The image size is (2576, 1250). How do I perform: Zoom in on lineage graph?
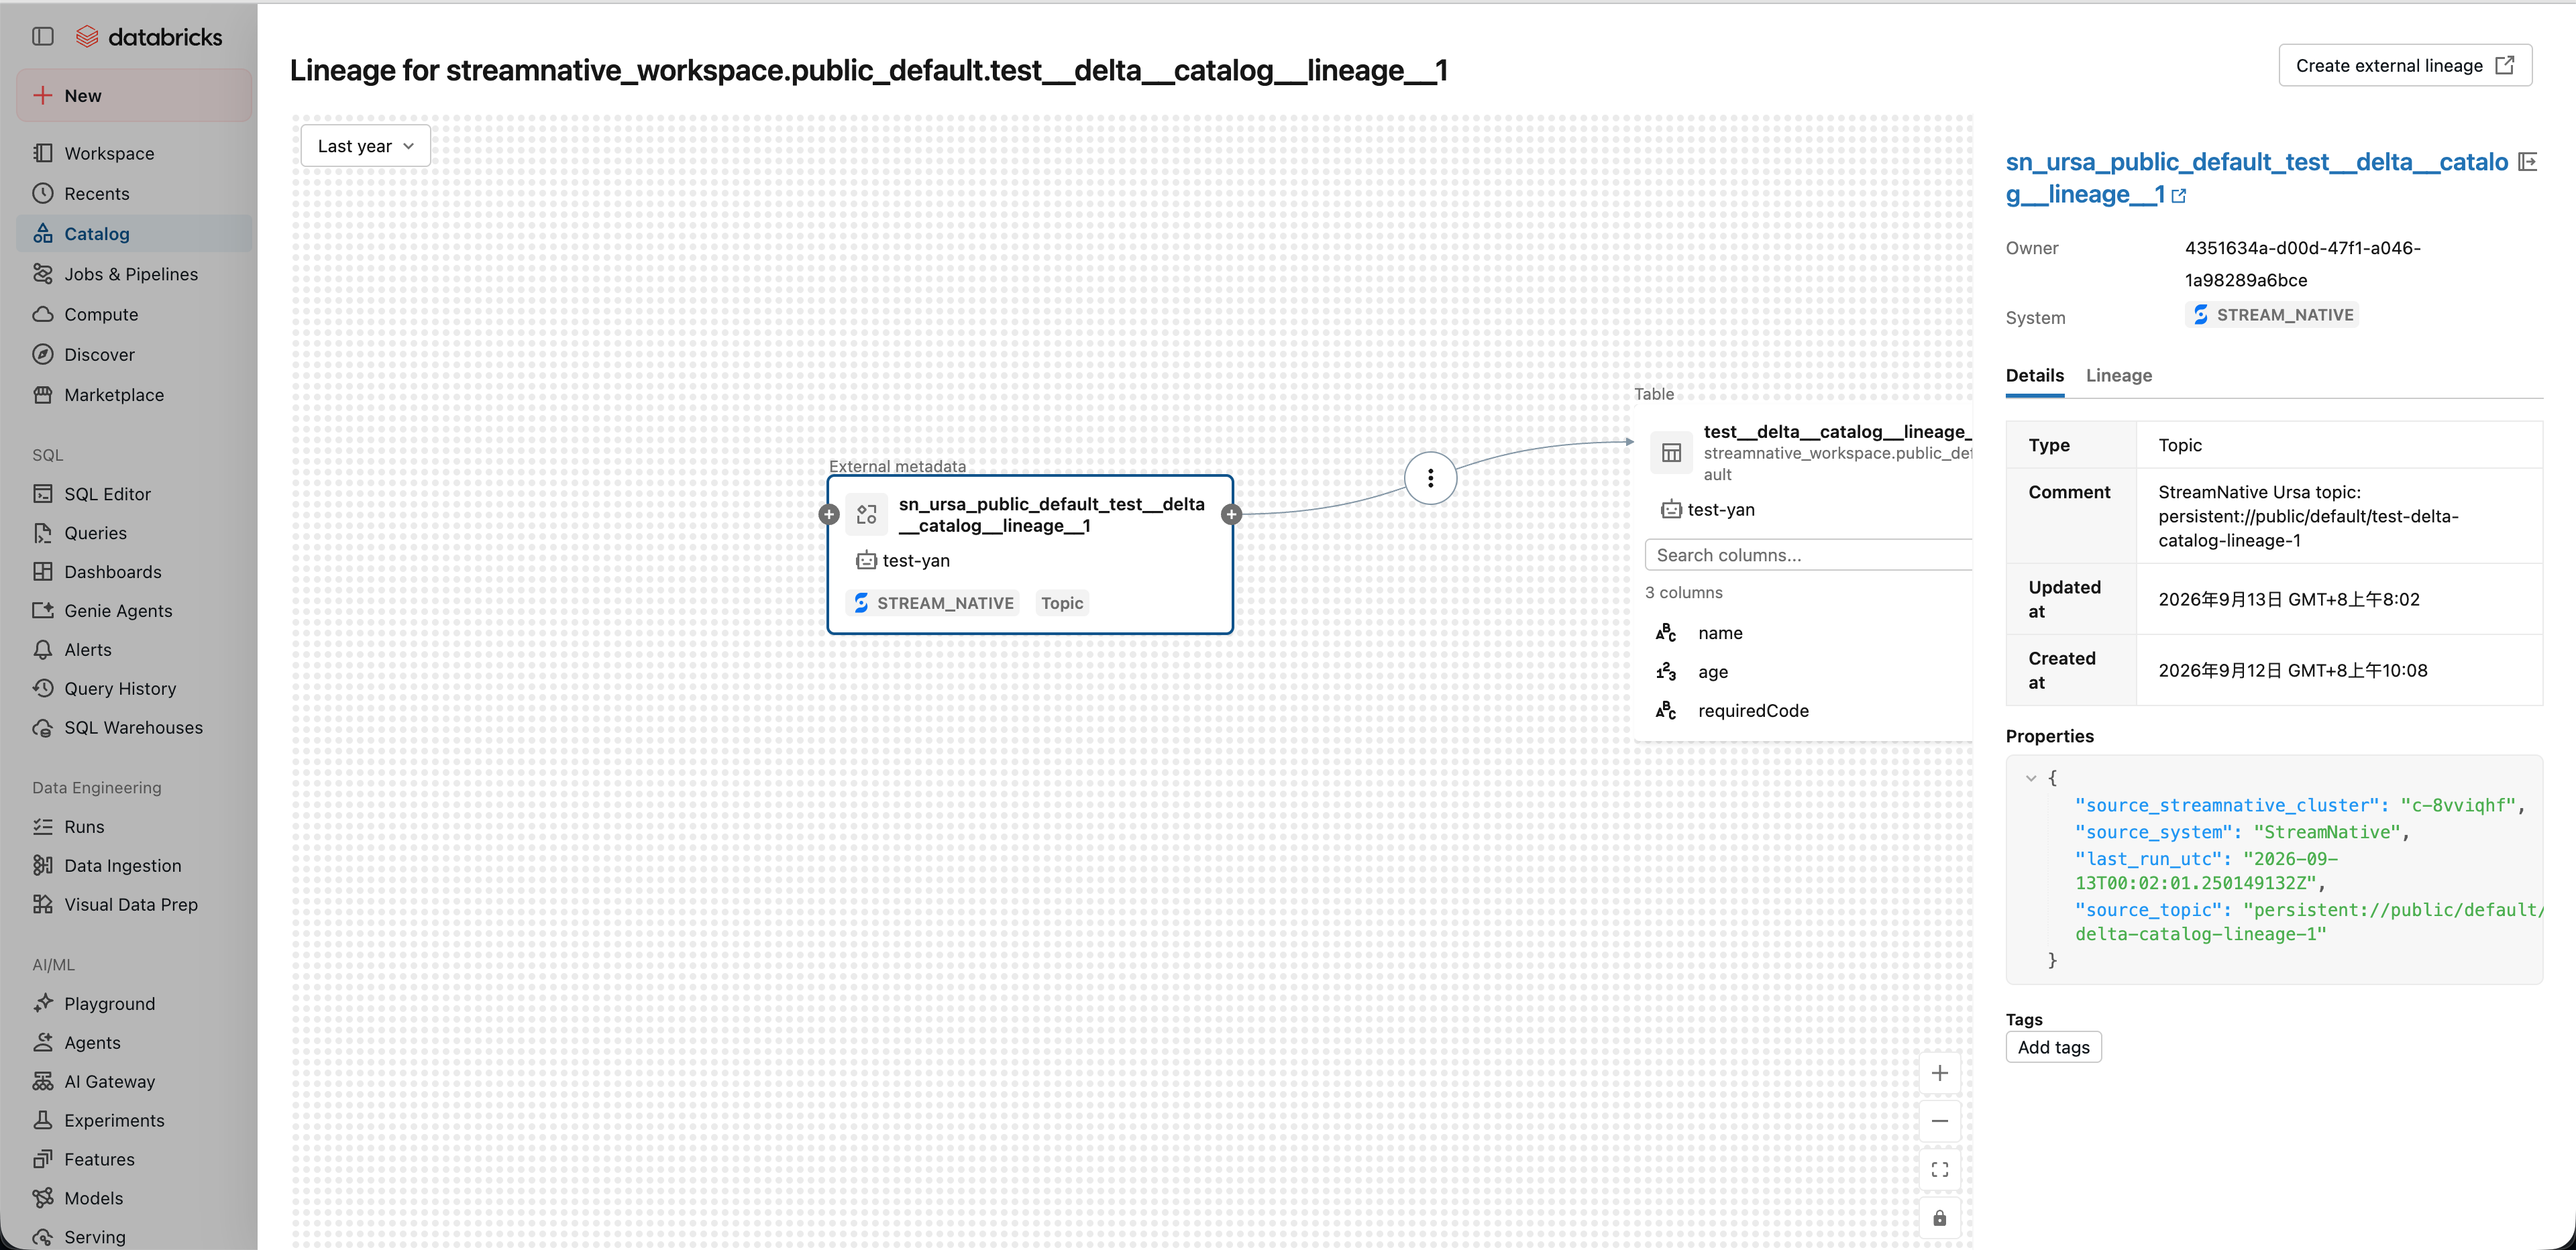click(x=1939, y=1073)
